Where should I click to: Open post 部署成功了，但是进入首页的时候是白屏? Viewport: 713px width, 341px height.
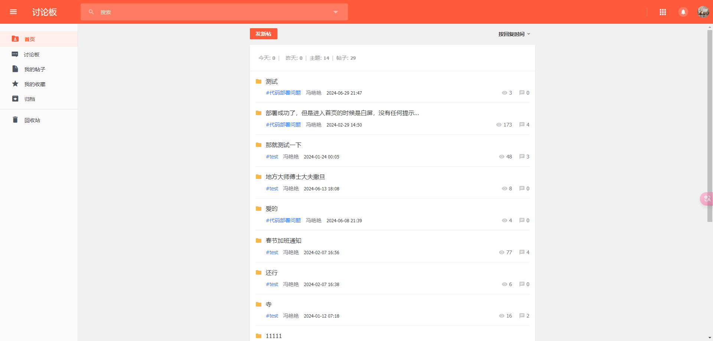click(342, 113)
